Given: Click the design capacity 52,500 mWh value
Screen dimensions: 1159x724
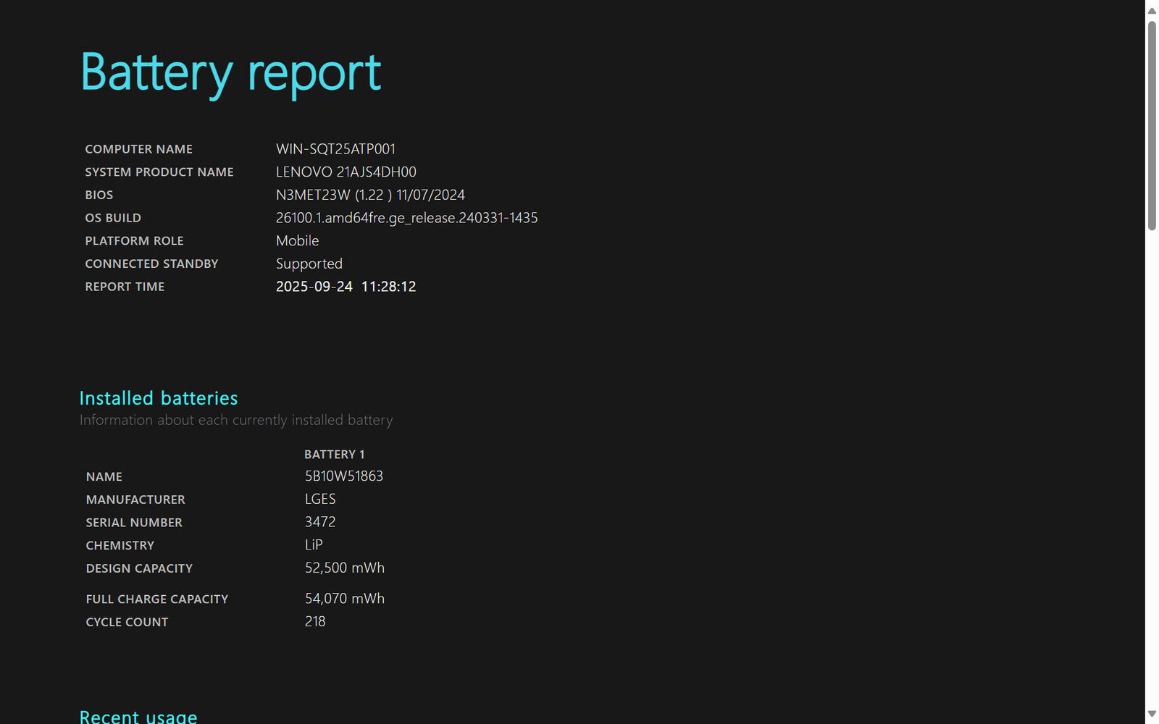Looking at the screenshot, I should (344, 568).
